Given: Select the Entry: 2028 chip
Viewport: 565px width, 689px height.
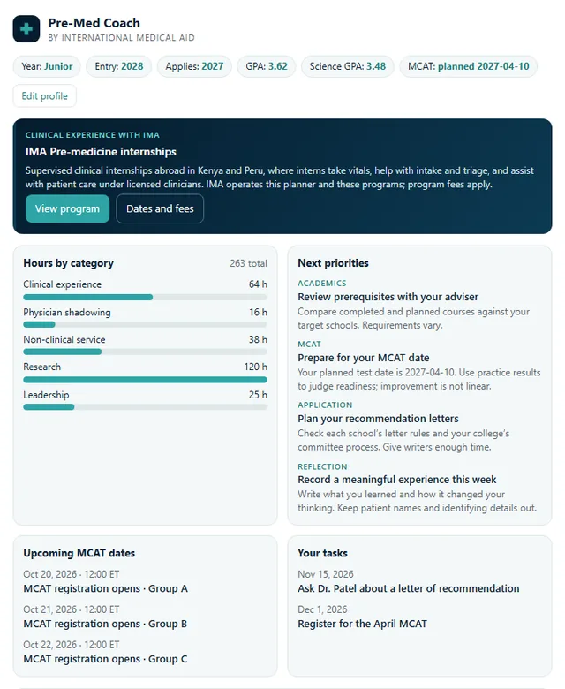Looking at the screenshot, I should click(119, 66).
